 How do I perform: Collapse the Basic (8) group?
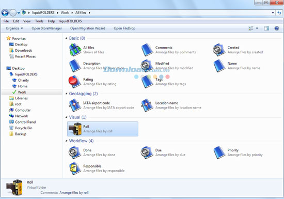click(67, 38)
